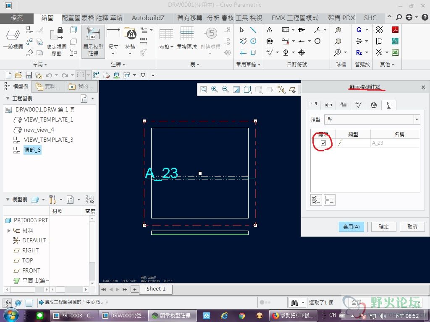Click the datum display filters icon
The height and width of the screenshot is (322, 430).
coord(281,89)
